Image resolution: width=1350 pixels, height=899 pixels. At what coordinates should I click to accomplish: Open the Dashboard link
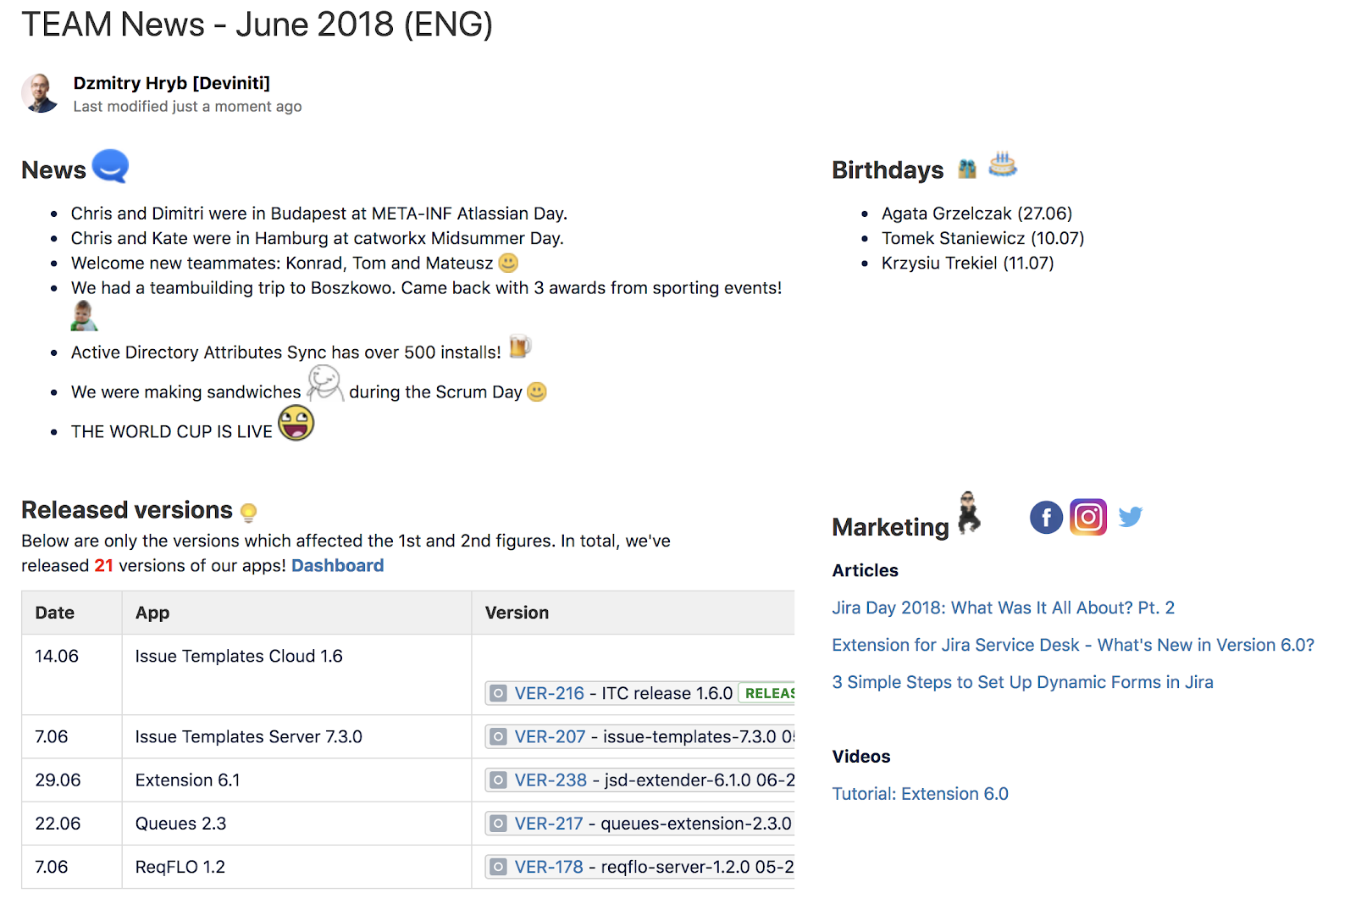click(x=337, y=565)
